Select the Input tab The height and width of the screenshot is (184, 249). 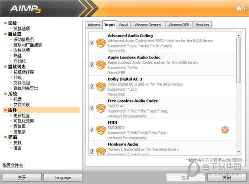110,25
